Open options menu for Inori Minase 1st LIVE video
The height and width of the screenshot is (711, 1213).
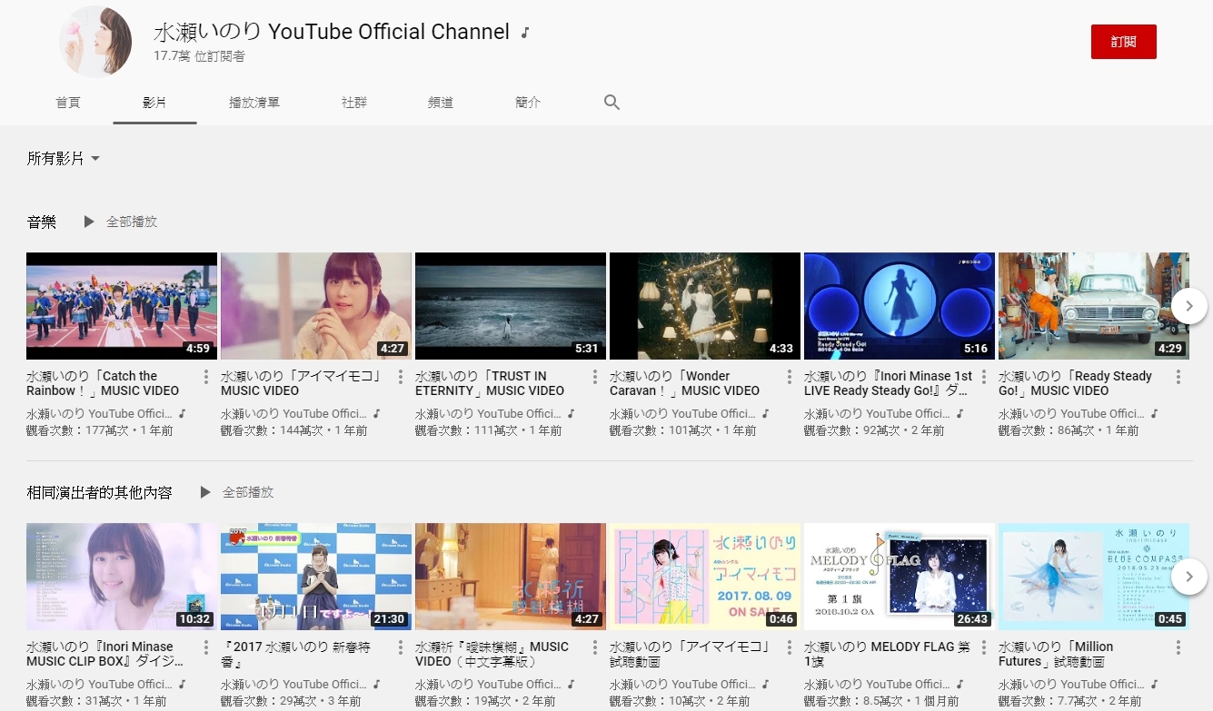point(984,377)
